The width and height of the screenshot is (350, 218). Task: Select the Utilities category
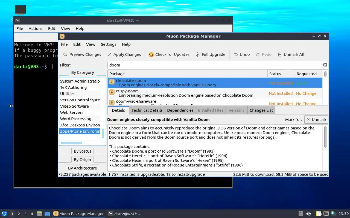click(x=80, y=94)
